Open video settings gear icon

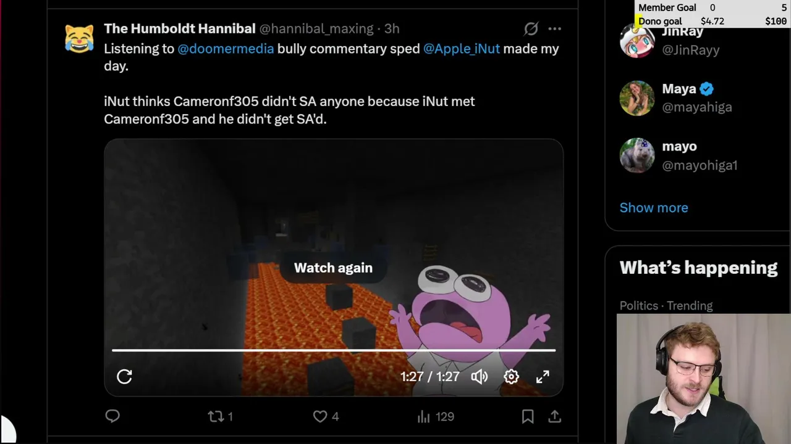(x=511, y=377)
